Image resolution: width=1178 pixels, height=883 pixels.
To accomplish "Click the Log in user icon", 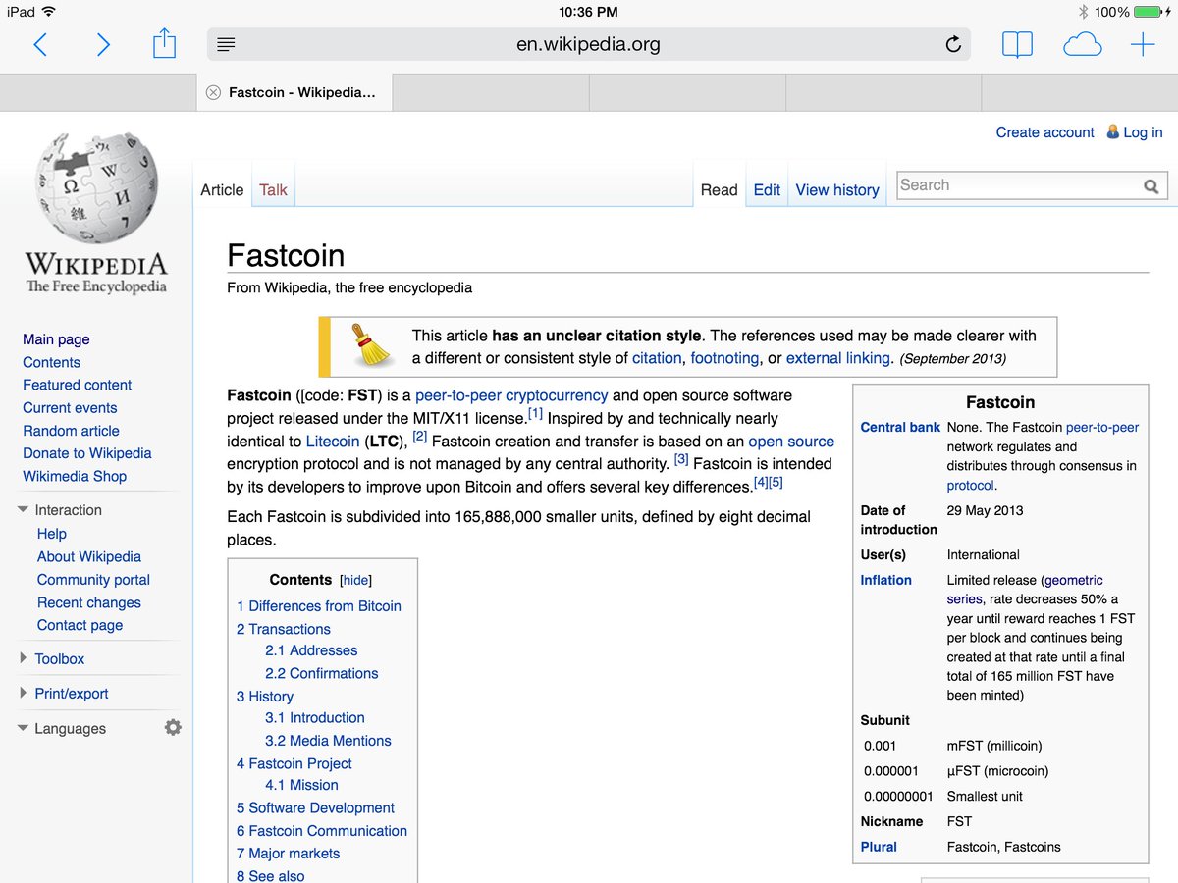I will [x=1113, y=131].
